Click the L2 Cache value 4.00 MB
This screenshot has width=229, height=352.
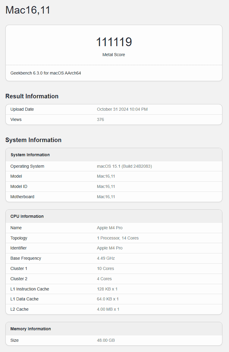(x=108, y=309)
